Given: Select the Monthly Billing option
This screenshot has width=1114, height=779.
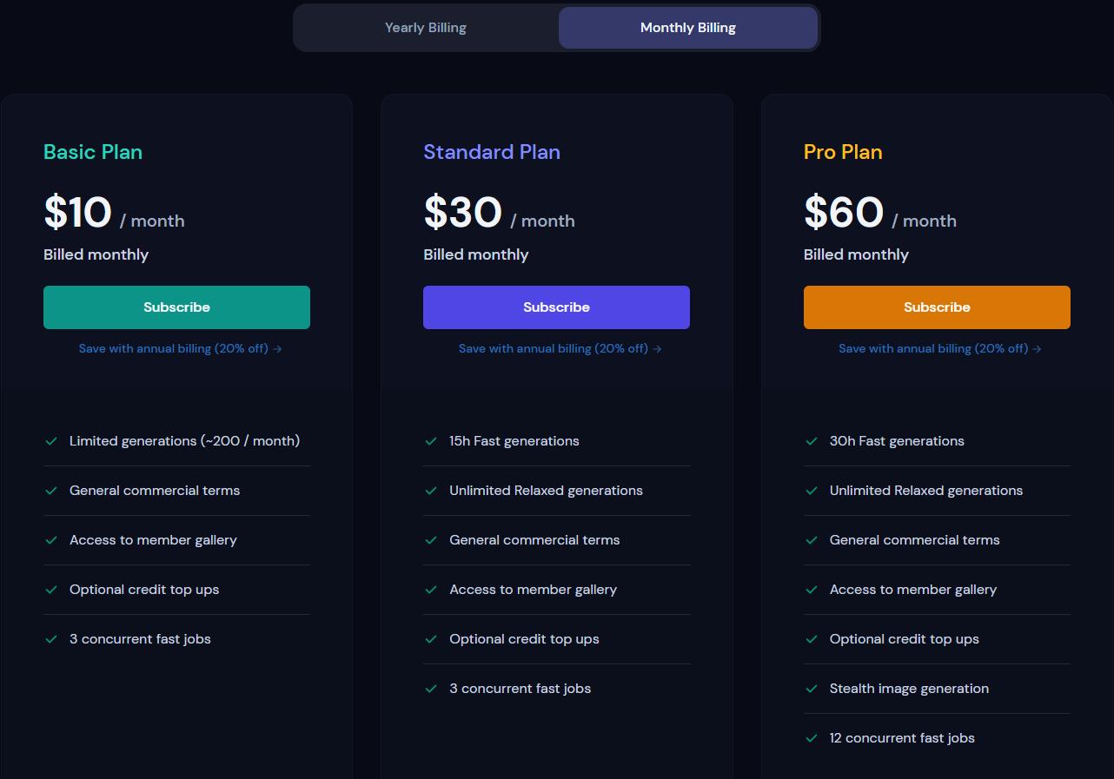Looking at the screenshot, I should [x=687, y=28].
